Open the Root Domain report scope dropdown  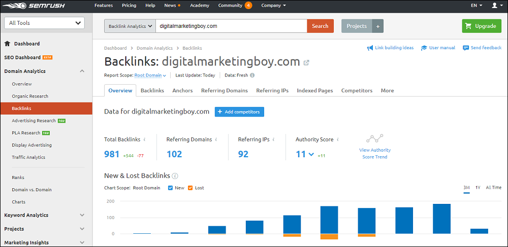pos(150,76)
